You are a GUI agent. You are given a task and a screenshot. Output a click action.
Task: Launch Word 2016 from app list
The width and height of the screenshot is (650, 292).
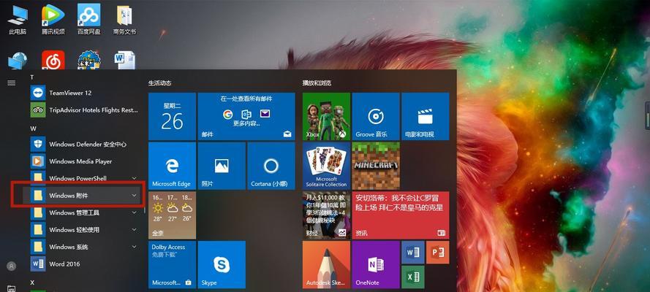[85, 264]
